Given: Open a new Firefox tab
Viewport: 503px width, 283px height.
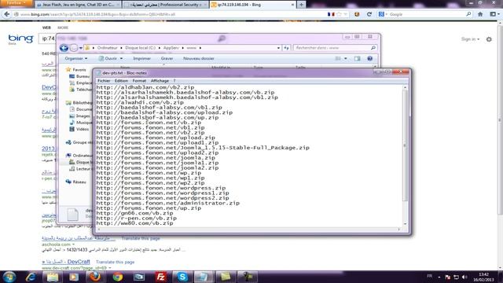Looking at the screenshot, I should [301, 5].
